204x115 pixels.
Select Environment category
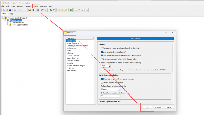(72, 48)
